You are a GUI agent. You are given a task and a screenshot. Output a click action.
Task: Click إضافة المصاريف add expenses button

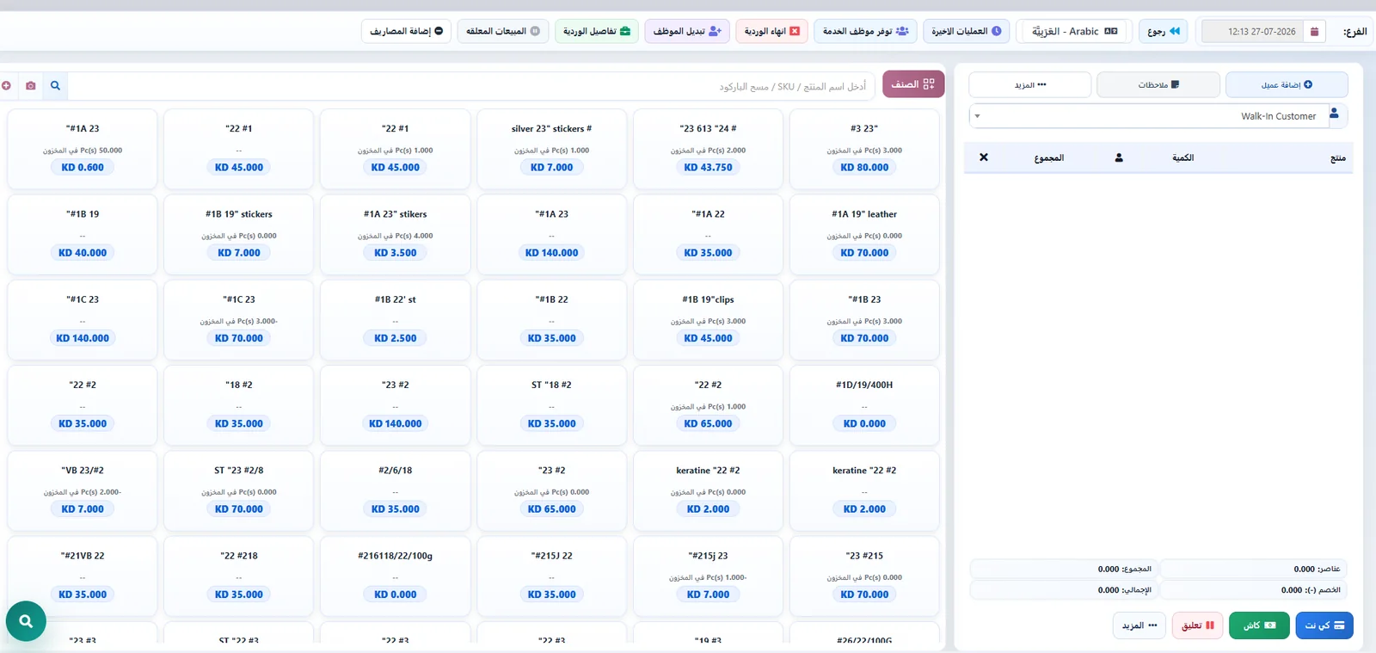pyautogui.click(x=406, y=32)
